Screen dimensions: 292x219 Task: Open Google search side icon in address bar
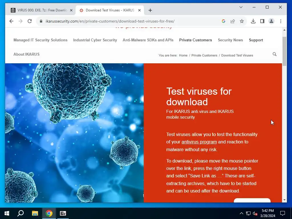(x=224, y=21)
